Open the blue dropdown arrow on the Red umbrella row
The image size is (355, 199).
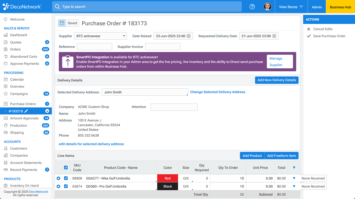294,178
